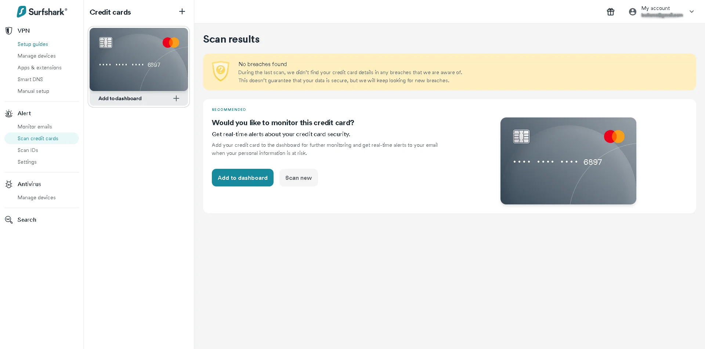Select Scan credit cards menu item

38,138
